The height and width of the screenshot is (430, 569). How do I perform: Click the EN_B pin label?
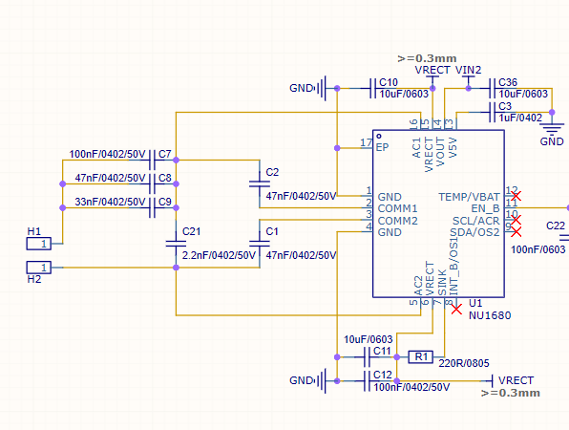[x=485, y=208]
